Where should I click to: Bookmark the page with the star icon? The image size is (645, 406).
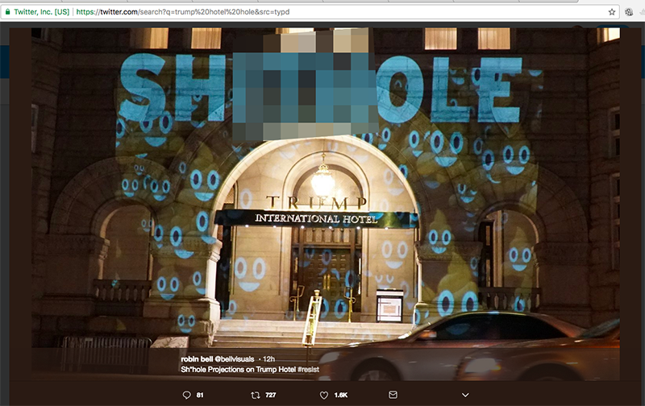click(612, 12)
